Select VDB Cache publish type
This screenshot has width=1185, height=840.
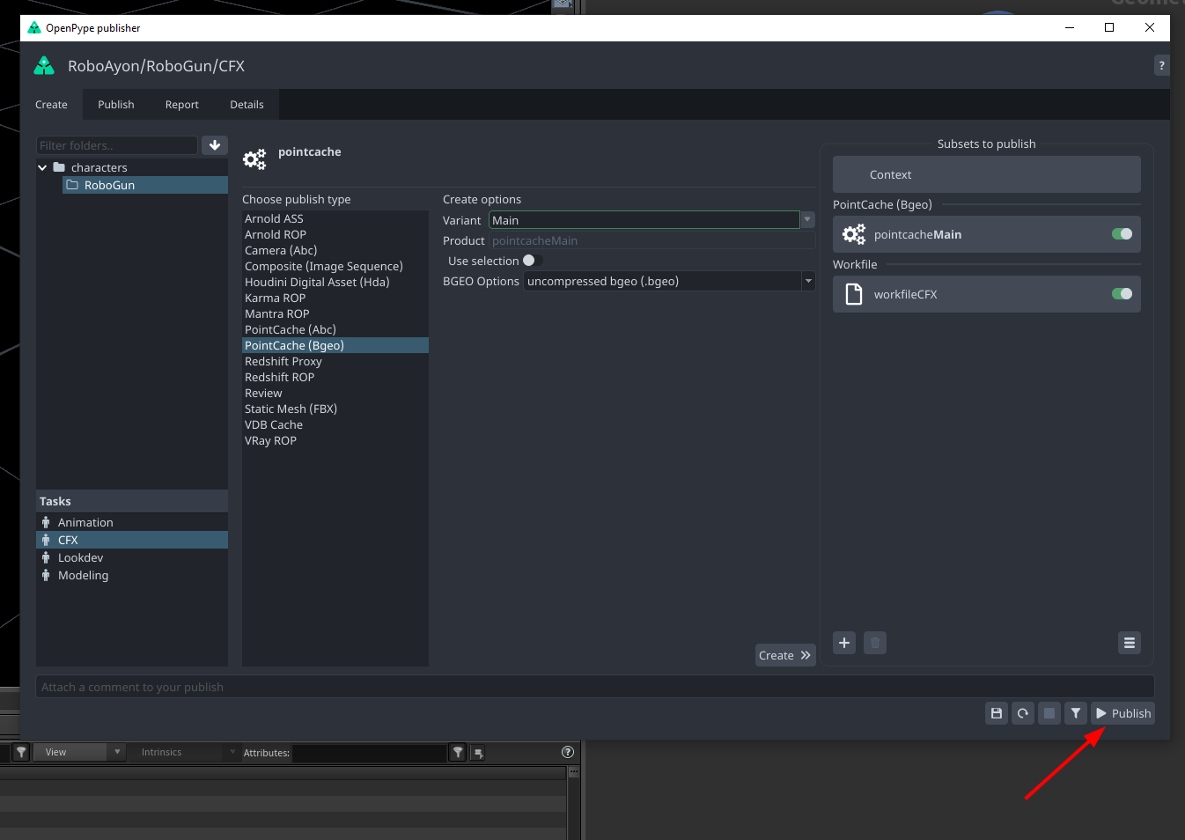pyautogui.click(x=273, y=424)
